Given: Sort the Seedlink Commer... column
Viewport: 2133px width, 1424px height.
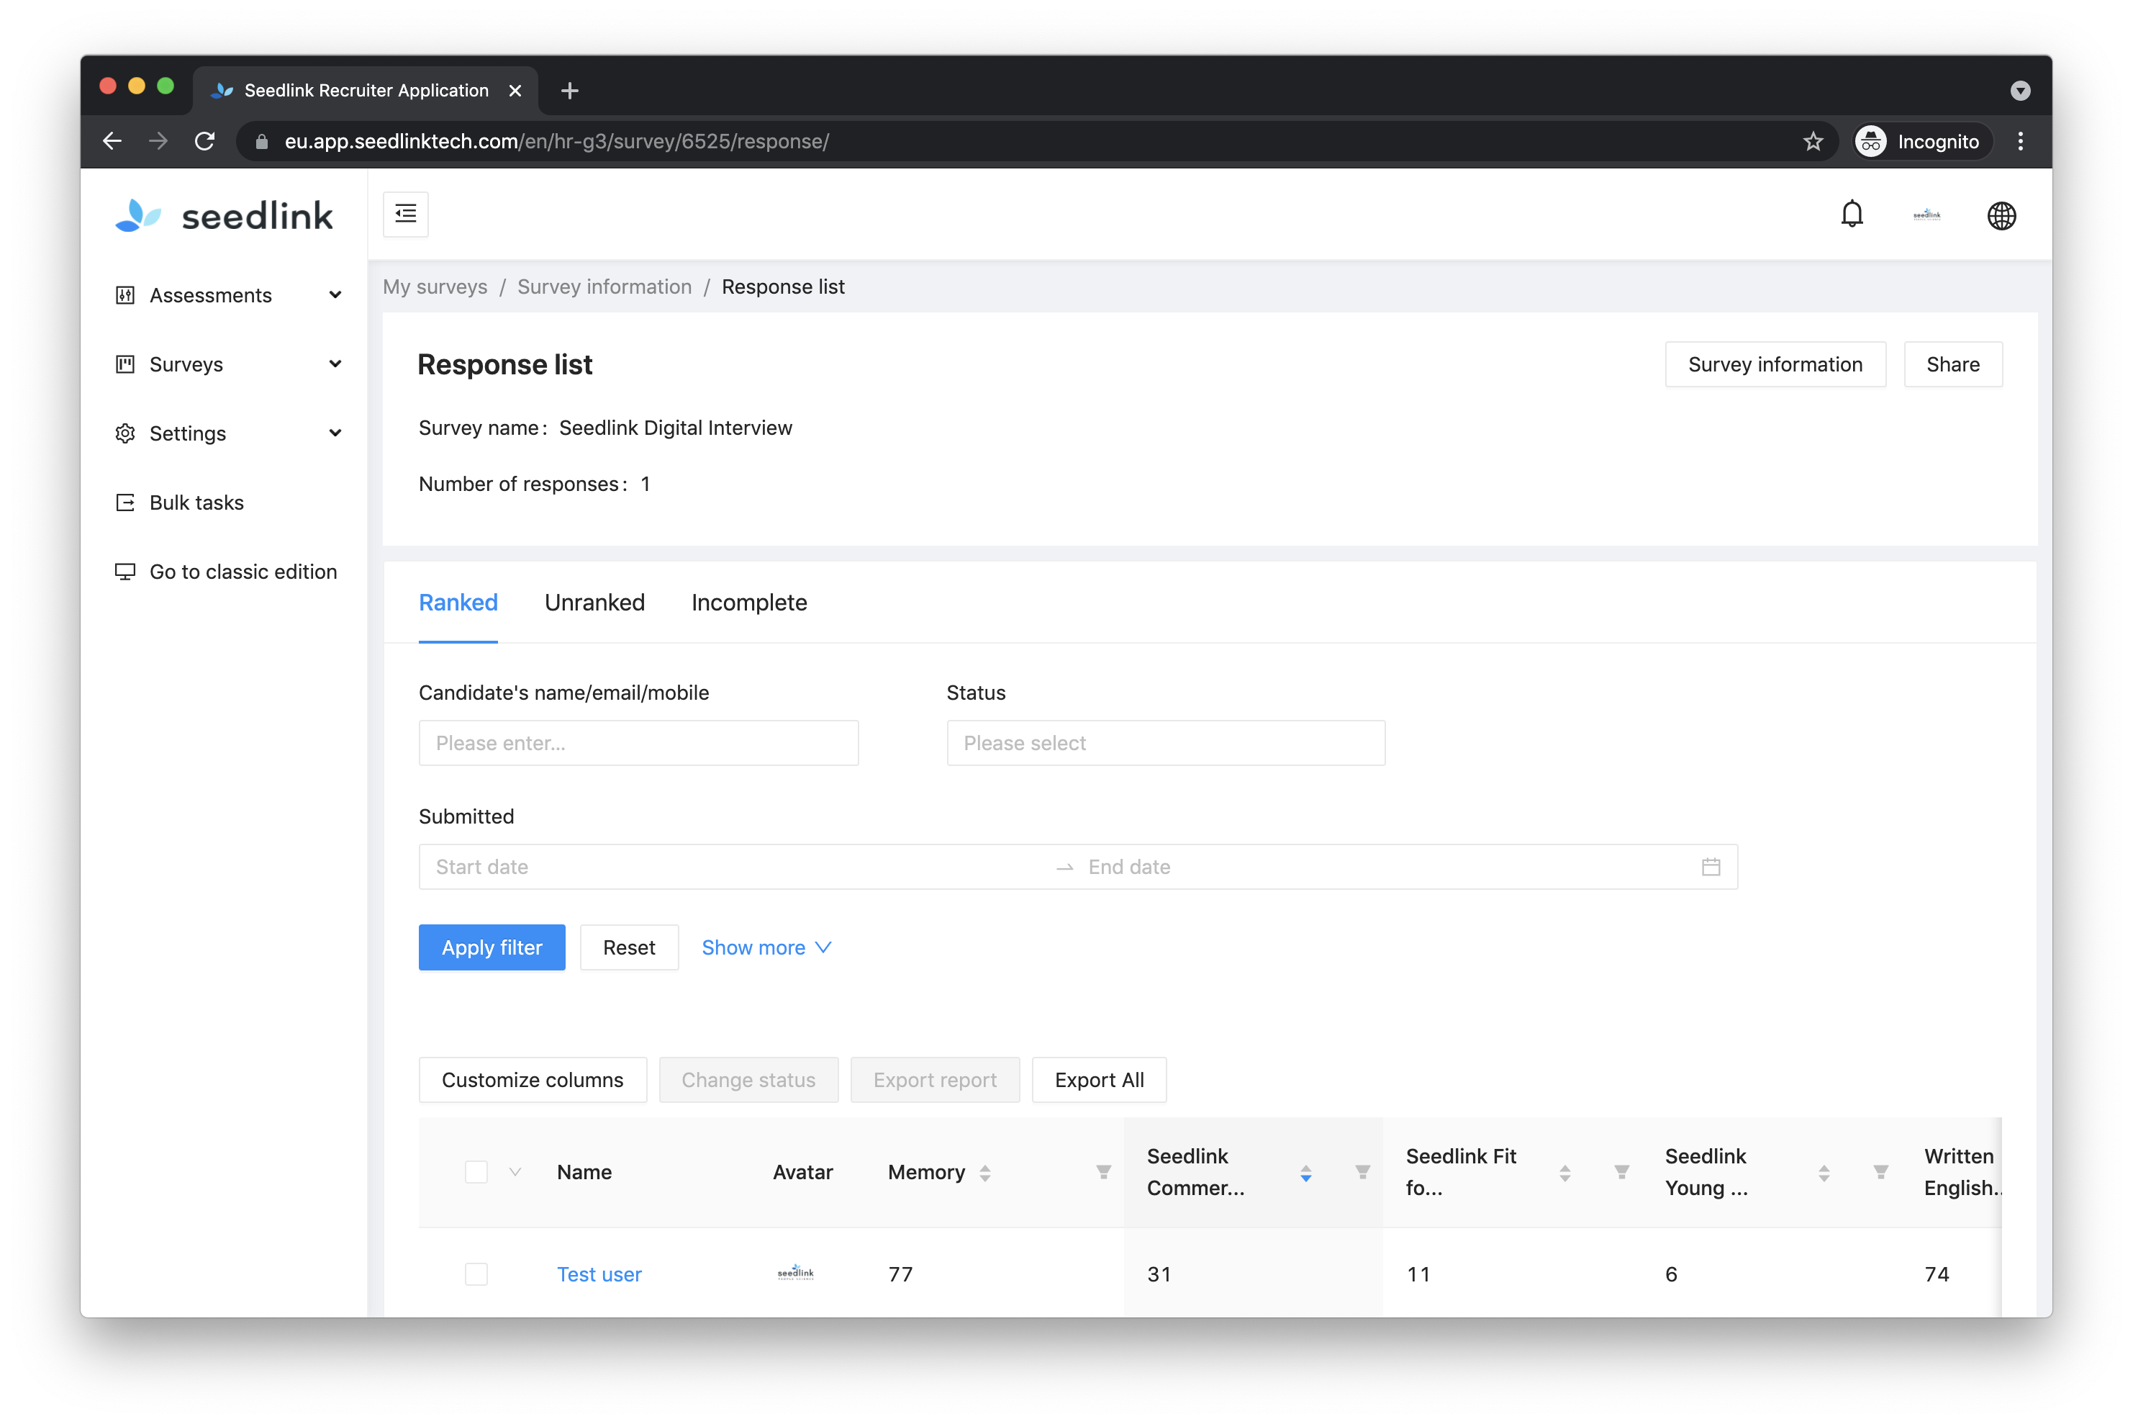Looking at the screenshot, I should click(x=1305, y=1173).
